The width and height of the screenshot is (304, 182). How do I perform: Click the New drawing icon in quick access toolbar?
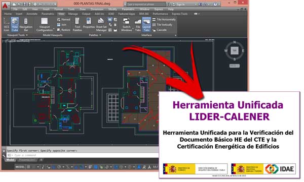coord(14,4)
